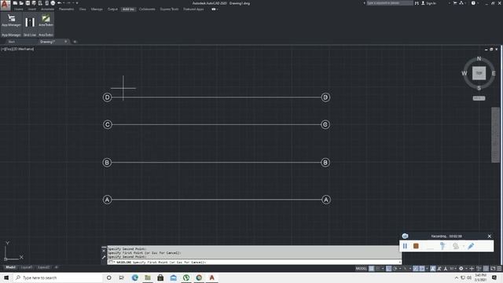Stop the screen recording with orange square
Screen dimensions: 503x283
pyautogui.click(x=416, y=246)
